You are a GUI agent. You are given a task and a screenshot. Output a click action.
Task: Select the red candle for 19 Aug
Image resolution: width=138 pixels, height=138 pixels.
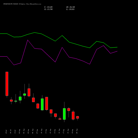73,116
